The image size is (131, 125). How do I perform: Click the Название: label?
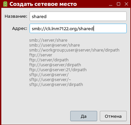[x=16, y=16]
